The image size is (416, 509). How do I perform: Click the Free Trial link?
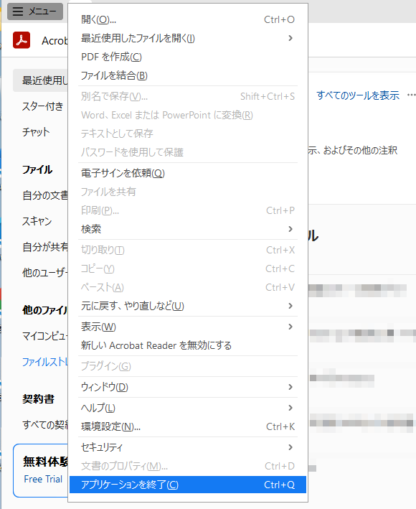[x=43, y=479]
